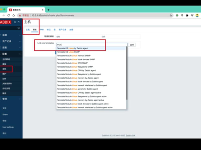Viewport: 201px width, 150px height.
Task: Click the Zabbix logo in sidebar
Action: tap(5, 22)
